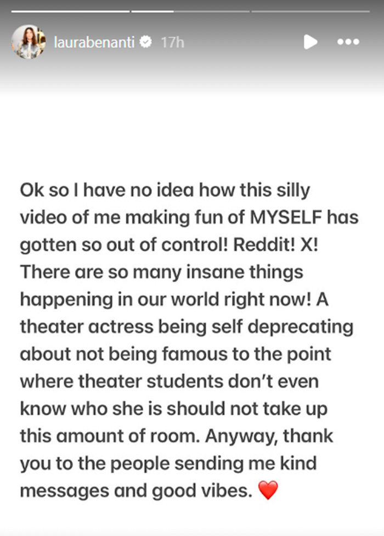Click the play icon to resume the story
The image size is (384, 536).
tap(310, 42)
